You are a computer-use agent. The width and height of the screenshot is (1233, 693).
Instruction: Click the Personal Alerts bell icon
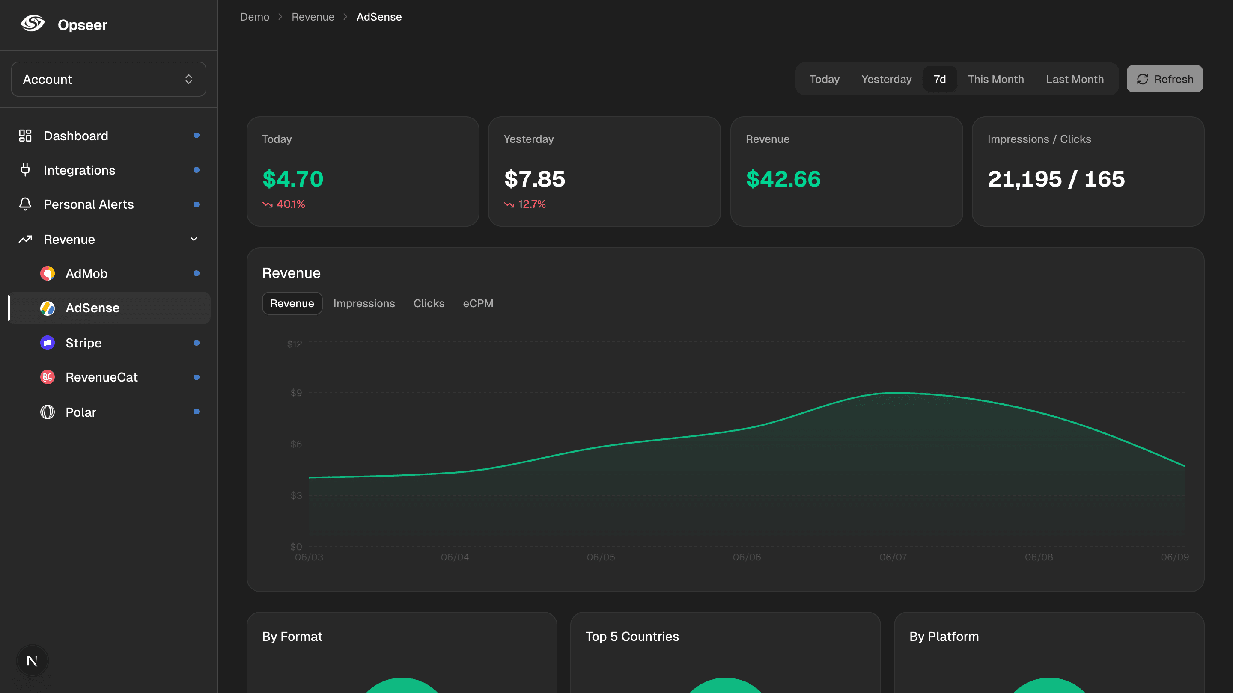(x=25, y=204)
